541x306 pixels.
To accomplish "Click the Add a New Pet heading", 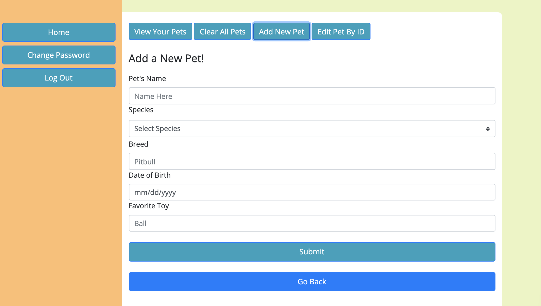I will tap(166, 58).
